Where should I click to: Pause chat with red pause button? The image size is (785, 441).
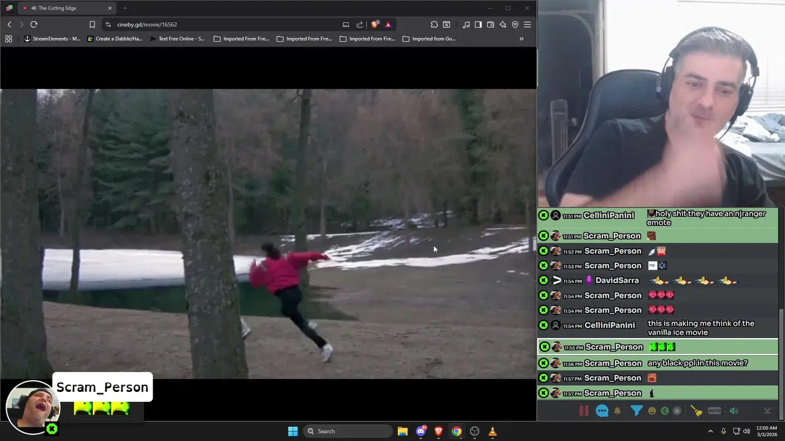coord(584,411)
